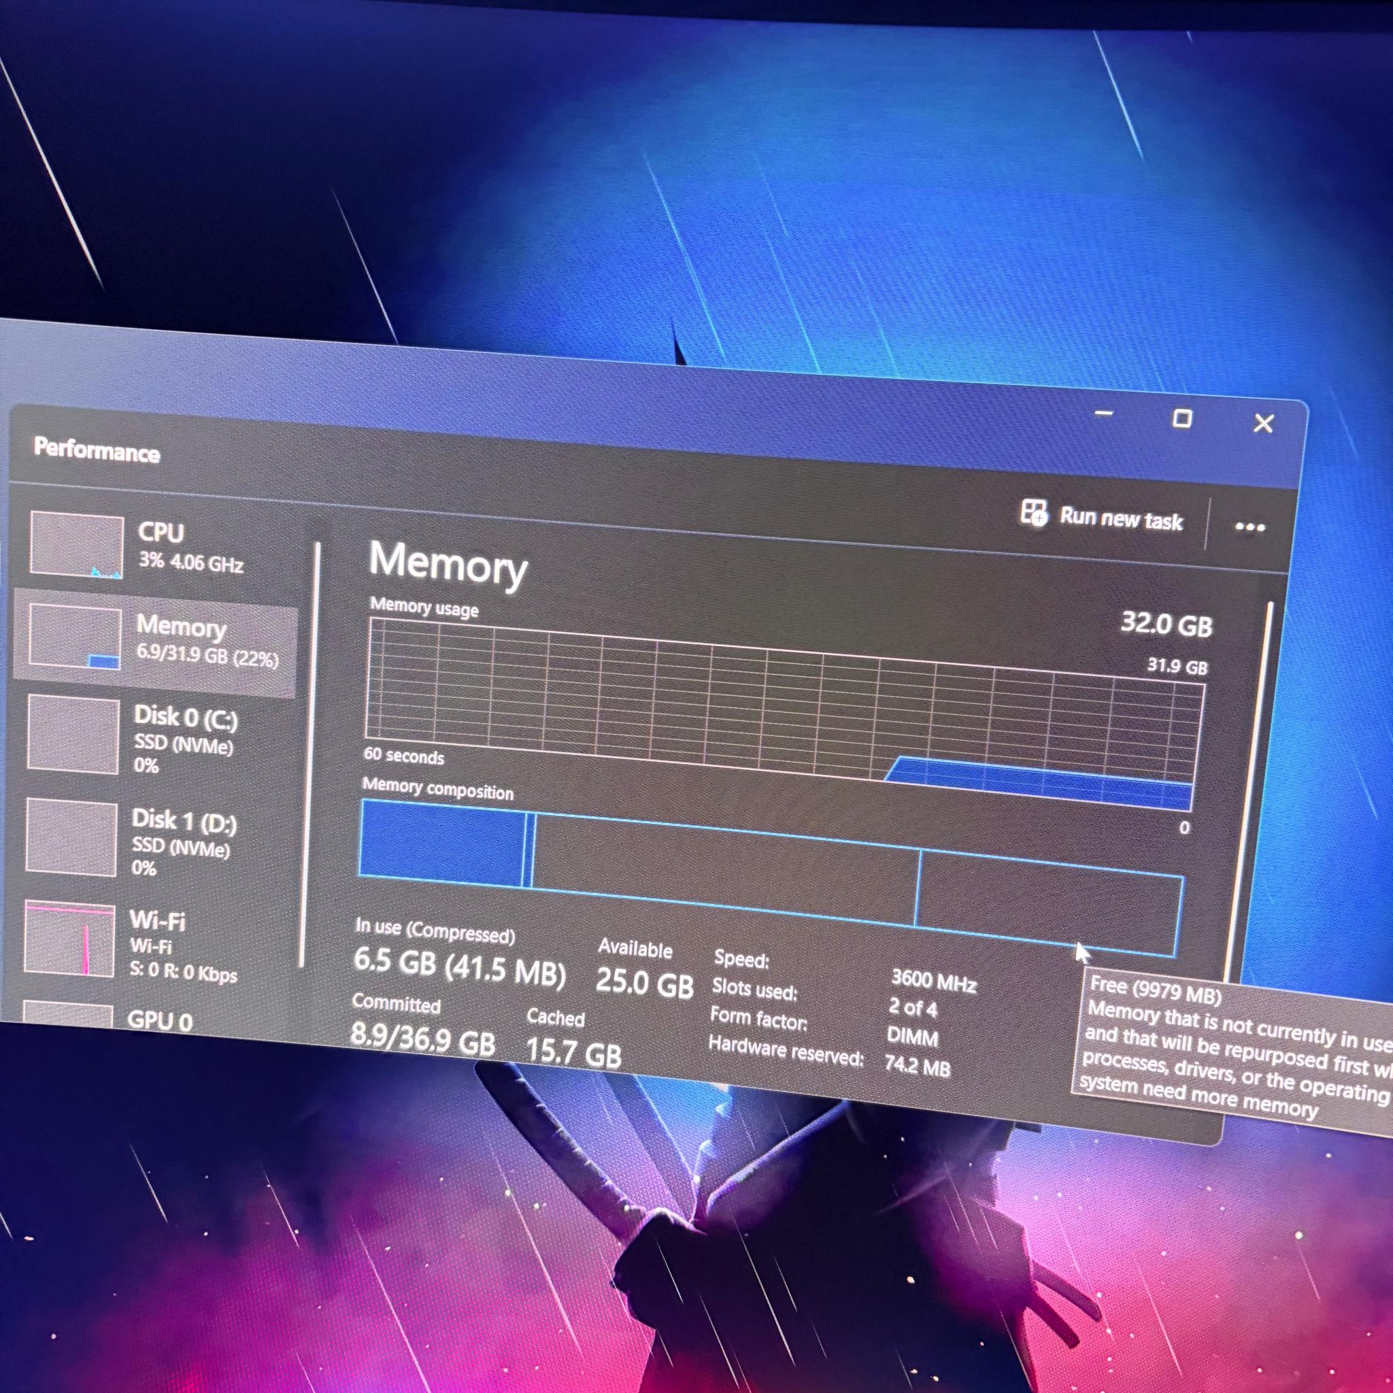Click the Free (9979 MB) tooltip text

tap(1155, 989)
